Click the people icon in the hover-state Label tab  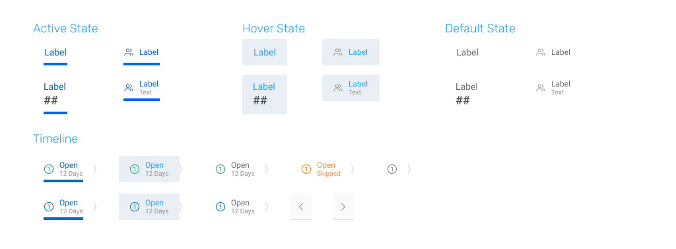tap(338, 52)
